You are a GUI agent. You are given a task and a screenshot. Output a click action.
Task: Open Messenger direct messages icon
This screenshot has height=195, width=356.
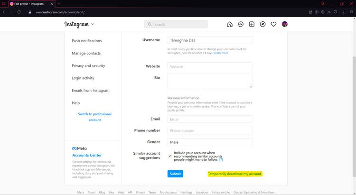[x=241, y=24]
